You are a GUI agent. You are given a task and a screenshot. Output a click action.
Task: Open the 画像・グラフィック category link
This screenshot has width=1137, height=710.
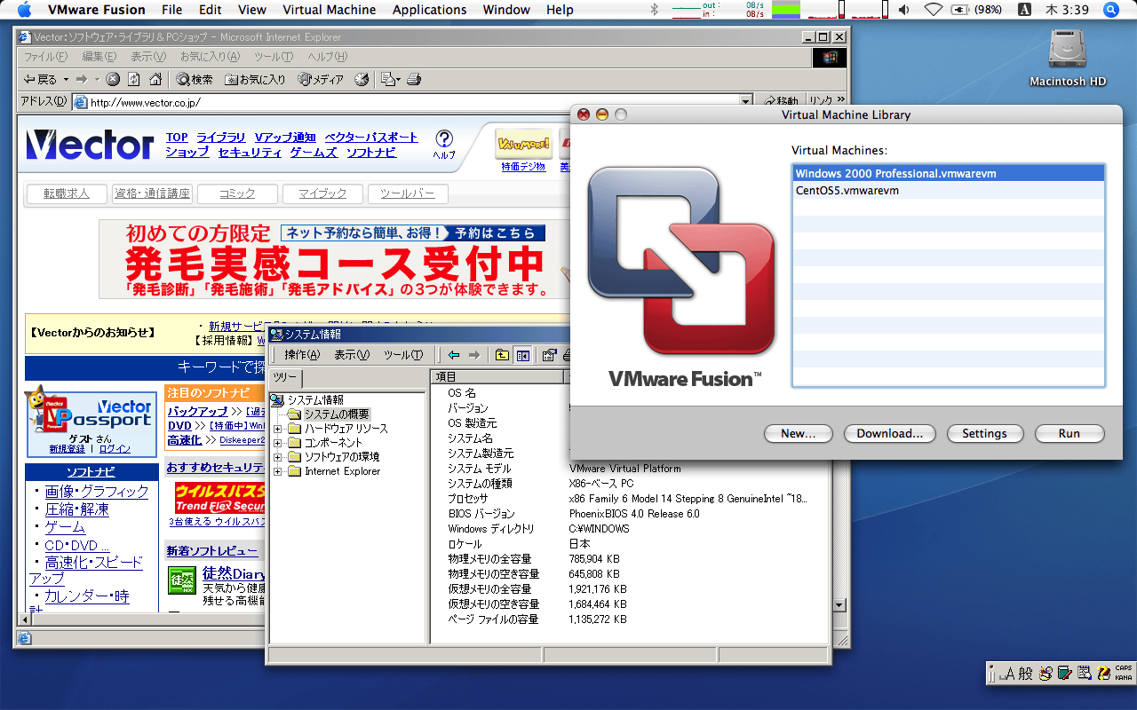tap(97, 492)
